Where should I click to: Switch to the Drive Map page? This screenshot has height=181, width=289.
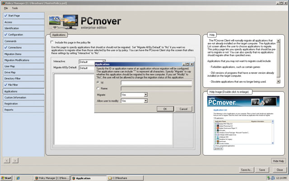point(23,72)
